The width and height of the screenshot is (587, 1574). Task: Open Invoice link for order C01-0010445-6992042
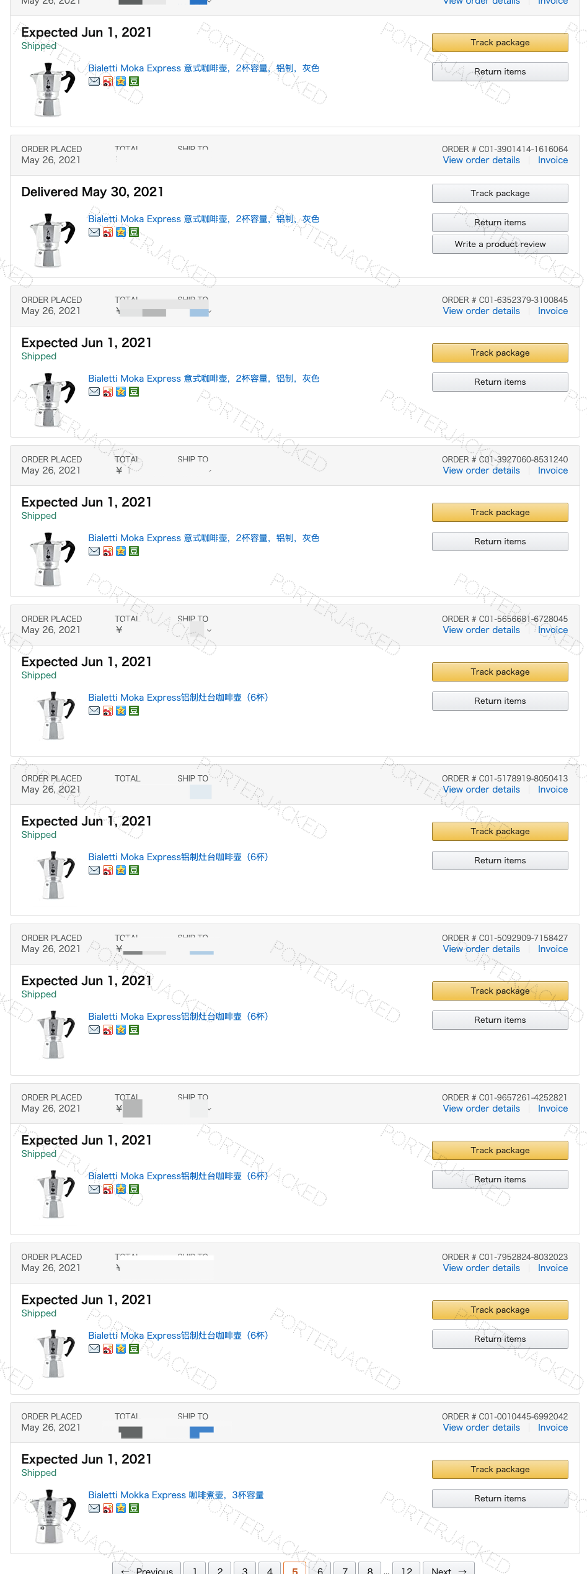[552, 1428]
